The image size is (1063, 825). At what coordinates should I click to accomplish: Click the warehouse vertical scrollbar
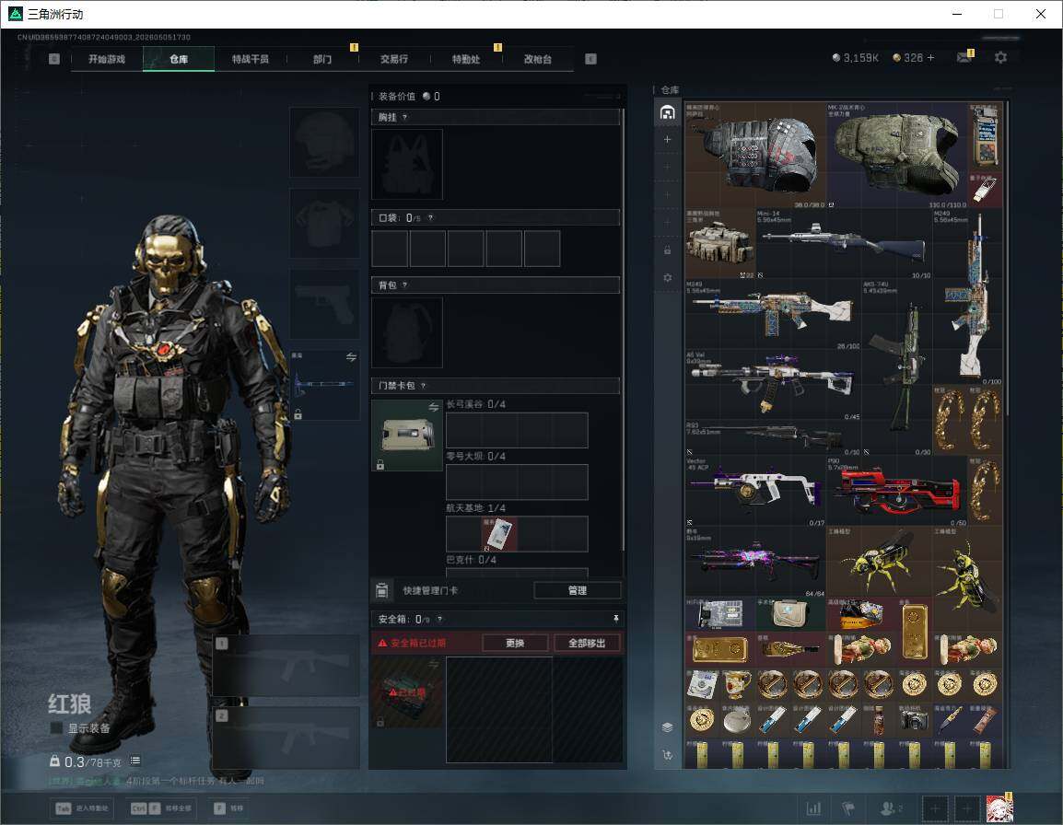(1008, 258)
